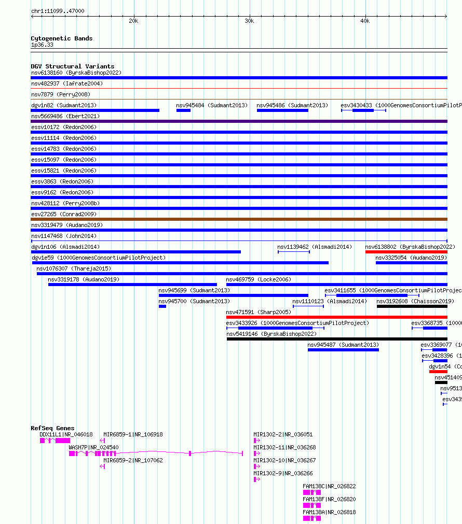Open the nsv945486 (Sudmant2013) variant label
Image resolution: width=462 pixels, height=524 pixels.
[292, 105]
